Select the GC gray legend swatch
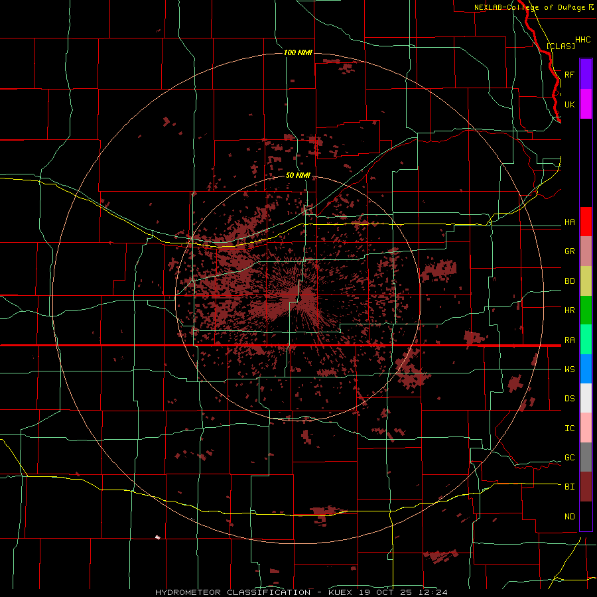The width and height of the screenshot is (597, 597). (586, 457)
